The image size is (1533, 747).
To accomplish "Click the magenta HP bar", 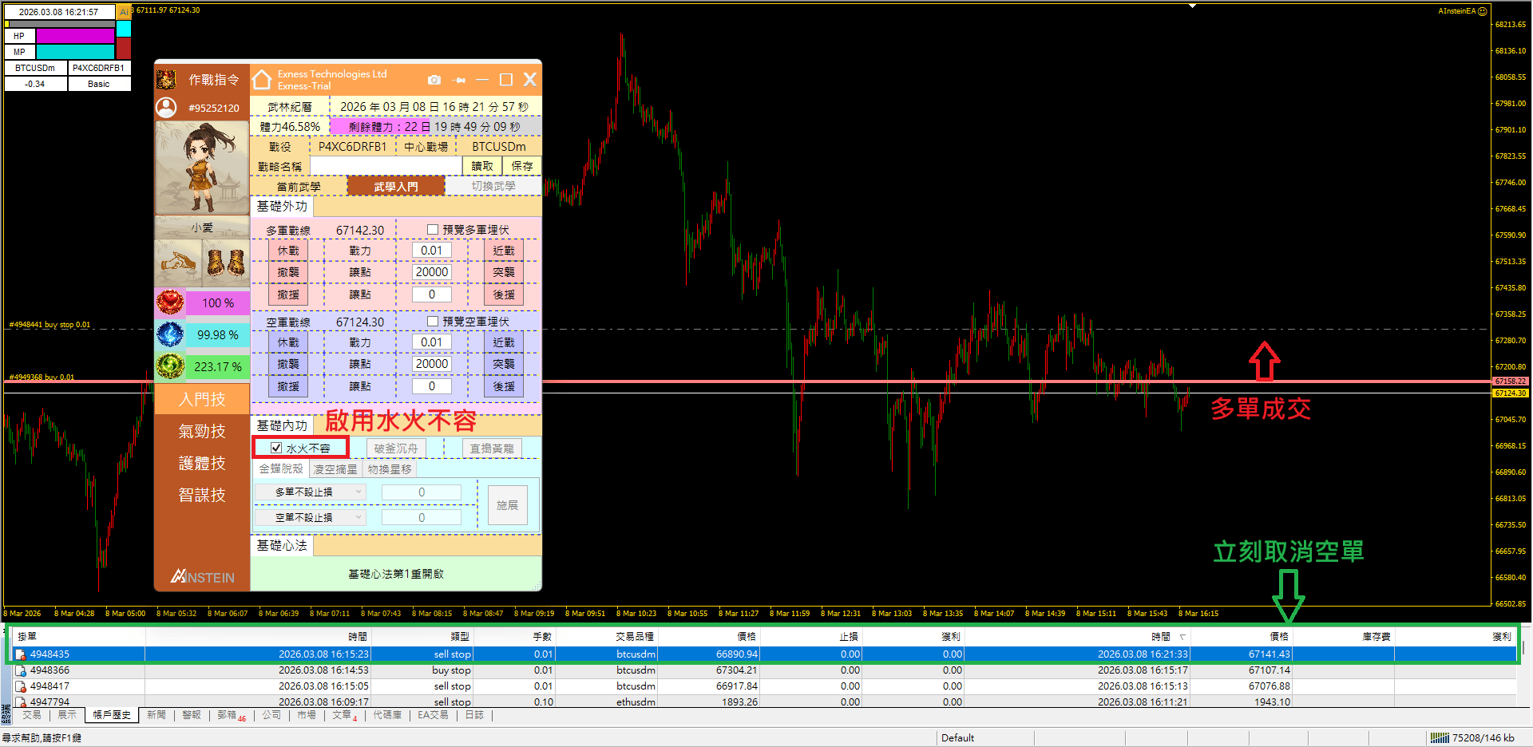I will coord(75,36).
